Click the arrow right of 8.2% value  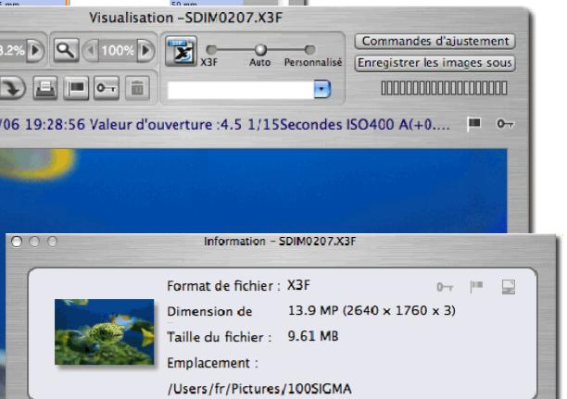coord(35,50)
